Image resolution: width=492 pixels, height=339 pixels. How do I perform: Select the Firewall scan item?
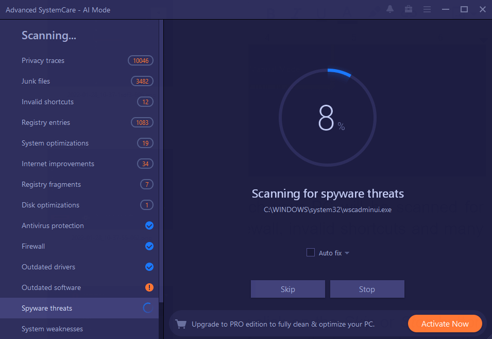coord(79,246)
